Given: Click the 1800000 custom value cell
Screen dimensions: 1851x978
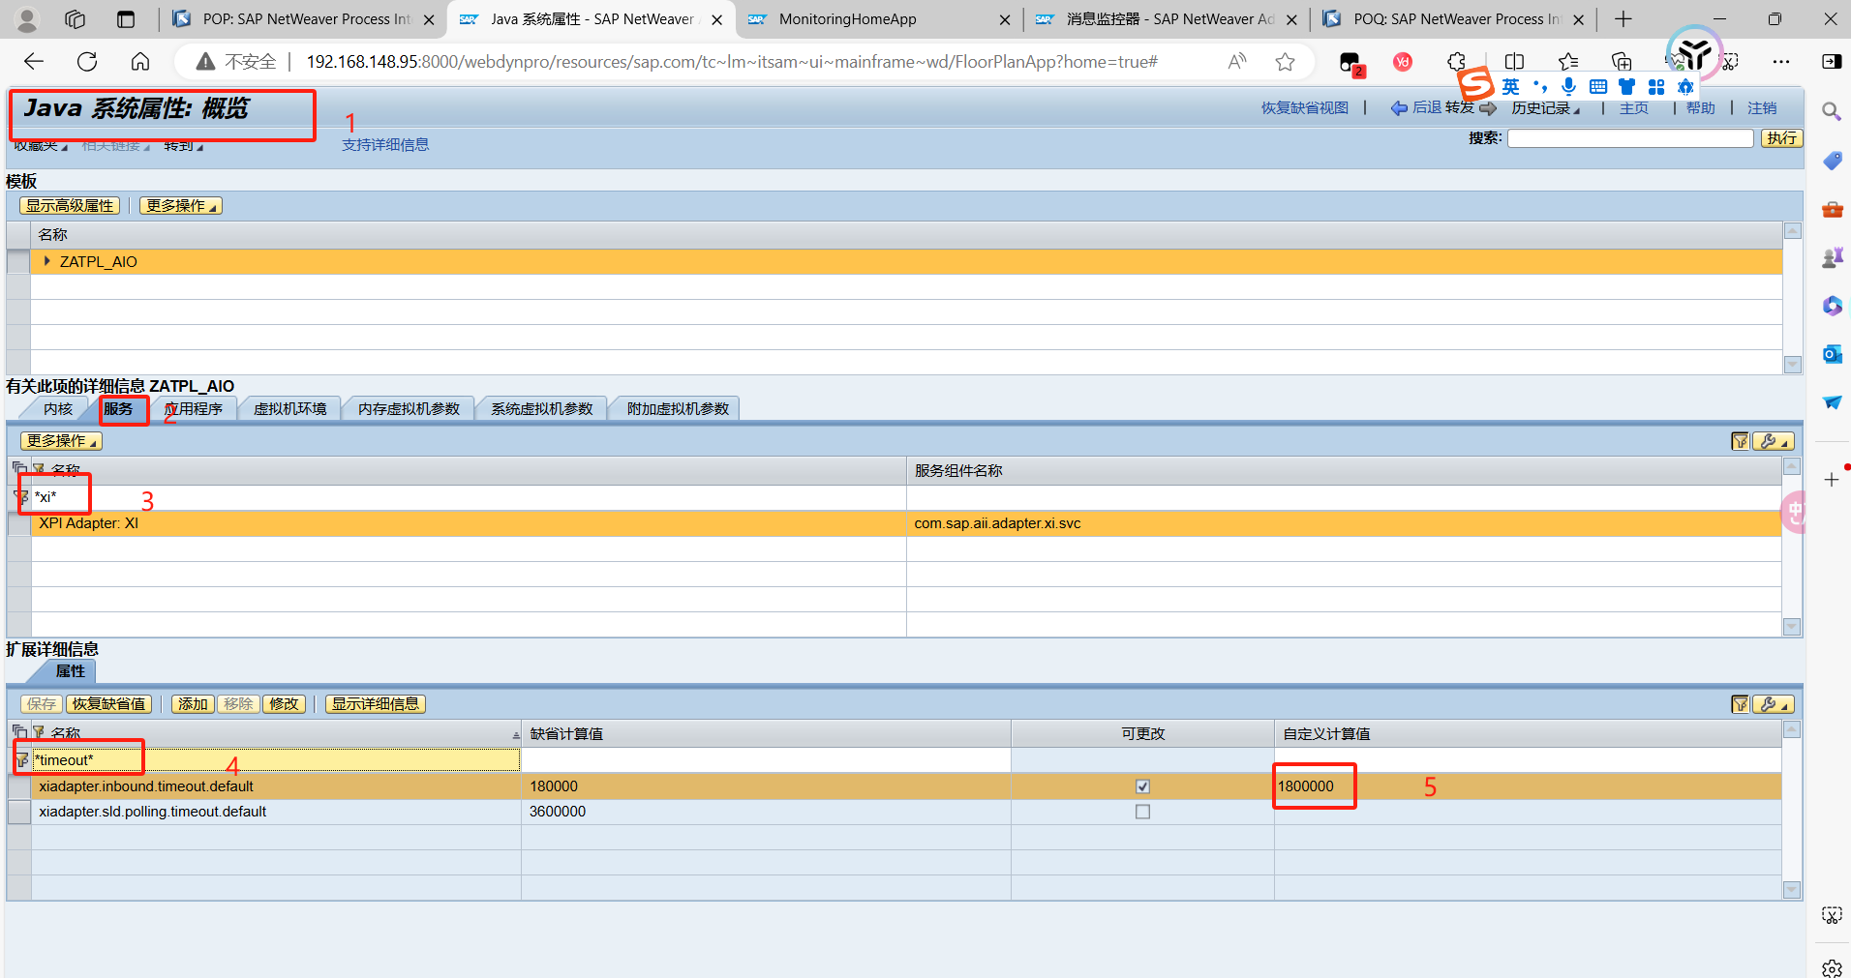Looking at the screenshot, I should pyautogui.click(x=1528, y=786).
